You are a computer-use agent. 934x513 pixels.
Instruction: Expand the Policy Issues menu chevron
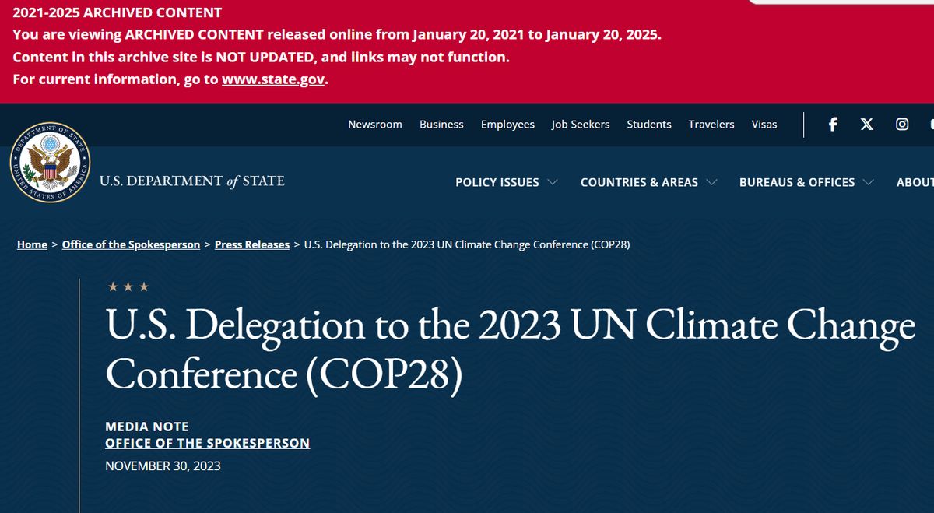[x=553, y=182]
